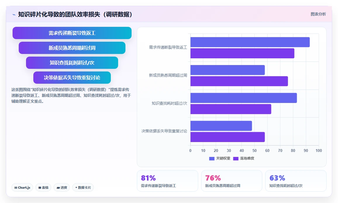Image resolution: width=338 pixels, height=203 pixels.
Task: Click 关键权重 bar for 知识查找耗时超过/次
Action: pos(244,98)
